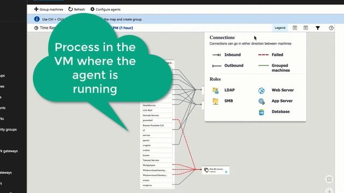Select the LSA Shell process row
This screenshot has height=193, width=344.
click(x=157, y=110)
